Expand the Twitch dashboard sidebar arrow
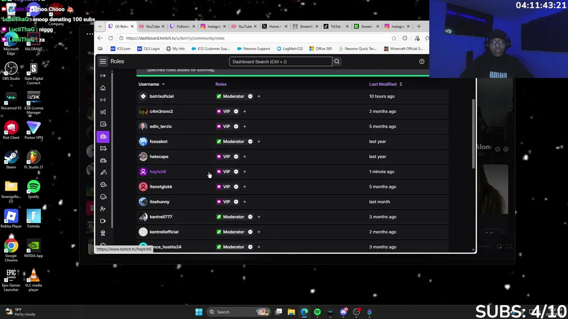This screenshot has width=568, height=319. (103, 76)
